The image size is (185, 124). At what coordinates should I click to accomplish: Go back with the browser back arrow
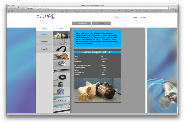pos(9,8)
